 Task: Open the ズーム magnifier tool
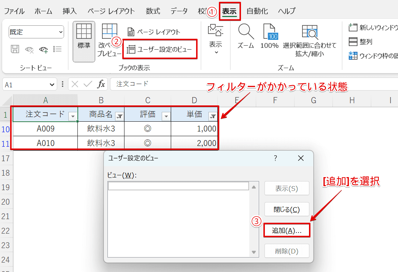[x=246, y=37]
